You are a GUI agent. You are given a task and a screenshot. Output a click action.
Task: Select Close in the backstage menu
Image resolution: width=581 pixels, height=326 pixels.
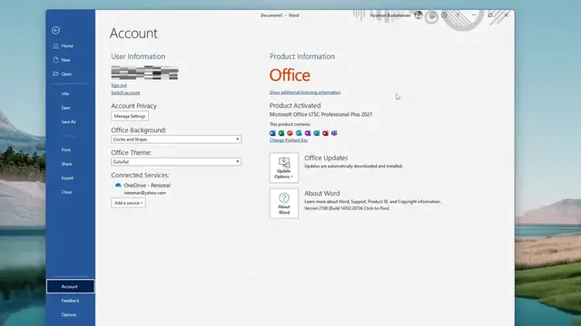pyautogui.click(x=66, y=192)
